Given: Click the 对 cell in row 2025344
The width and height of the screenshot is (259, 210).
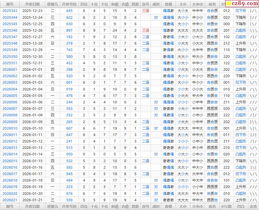Looking at the screenshot, I should 156,17.
